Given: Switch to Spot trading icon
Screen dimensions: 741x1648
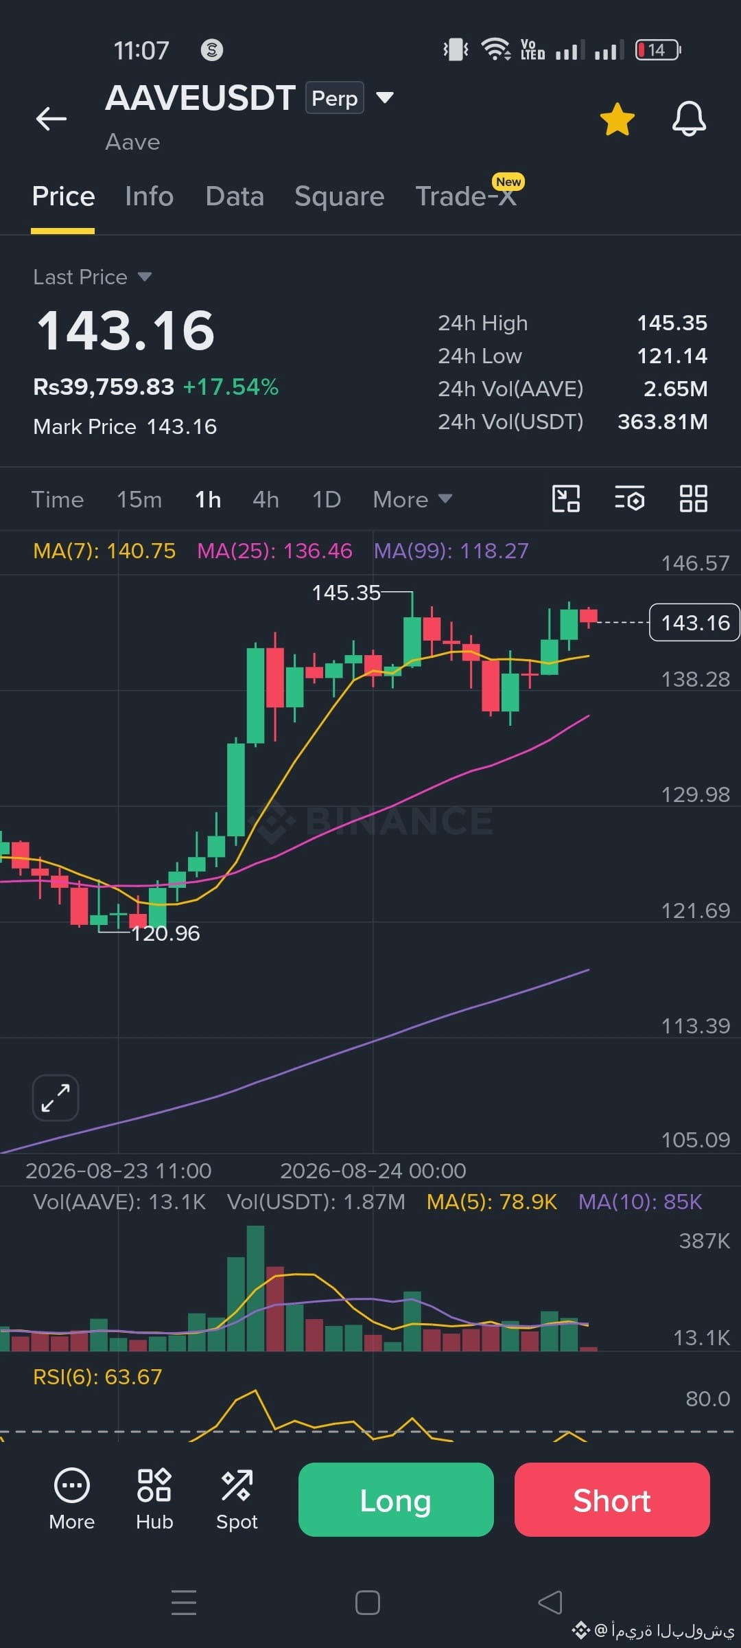Looking at the screenshot, I should pyautogui.click(x=237, y=1499).
